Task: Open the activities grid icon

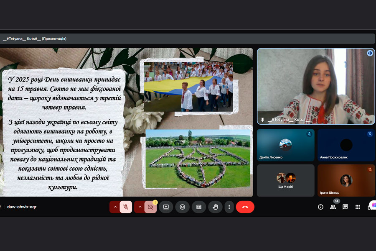Action: coord(358,207)
